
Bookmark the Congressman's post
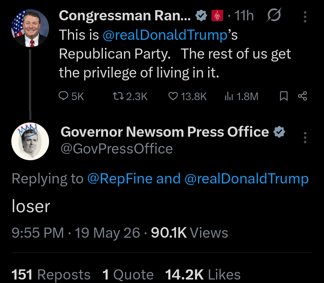click(x=284, y=96)
